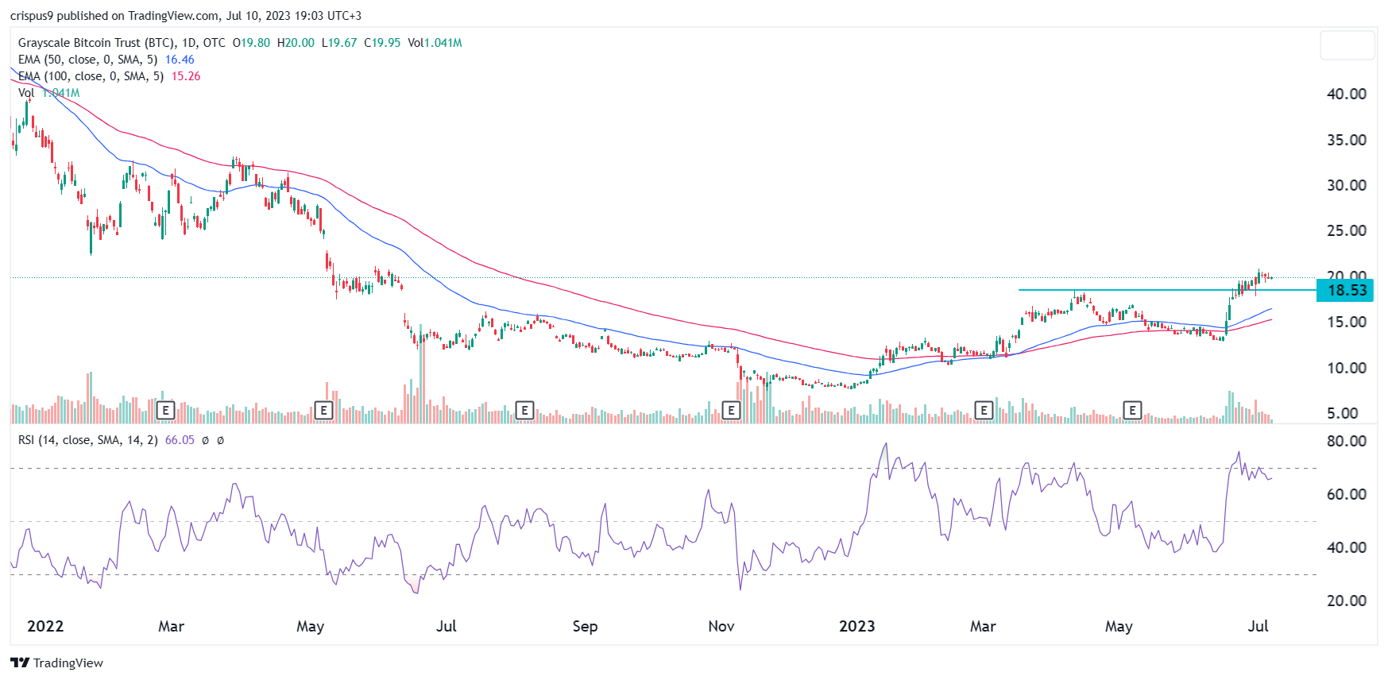Click the earnings E marker below February 2022 candles
Image resolution: width=1388 pixels, height=680 pixels.
165,410
